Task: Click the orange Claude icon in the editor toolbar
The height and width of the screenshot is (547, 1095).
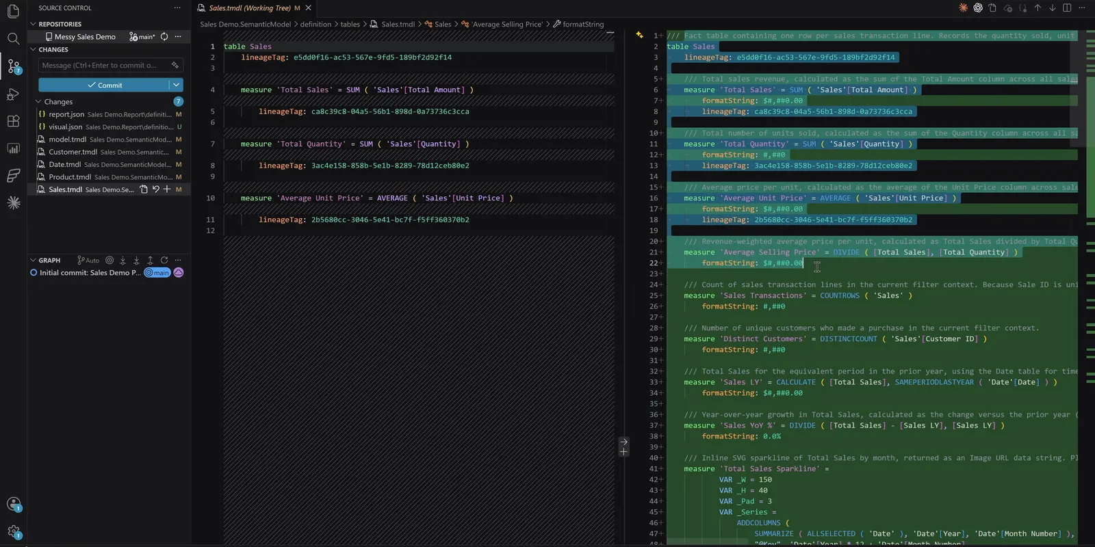Action: coord(963,8)
